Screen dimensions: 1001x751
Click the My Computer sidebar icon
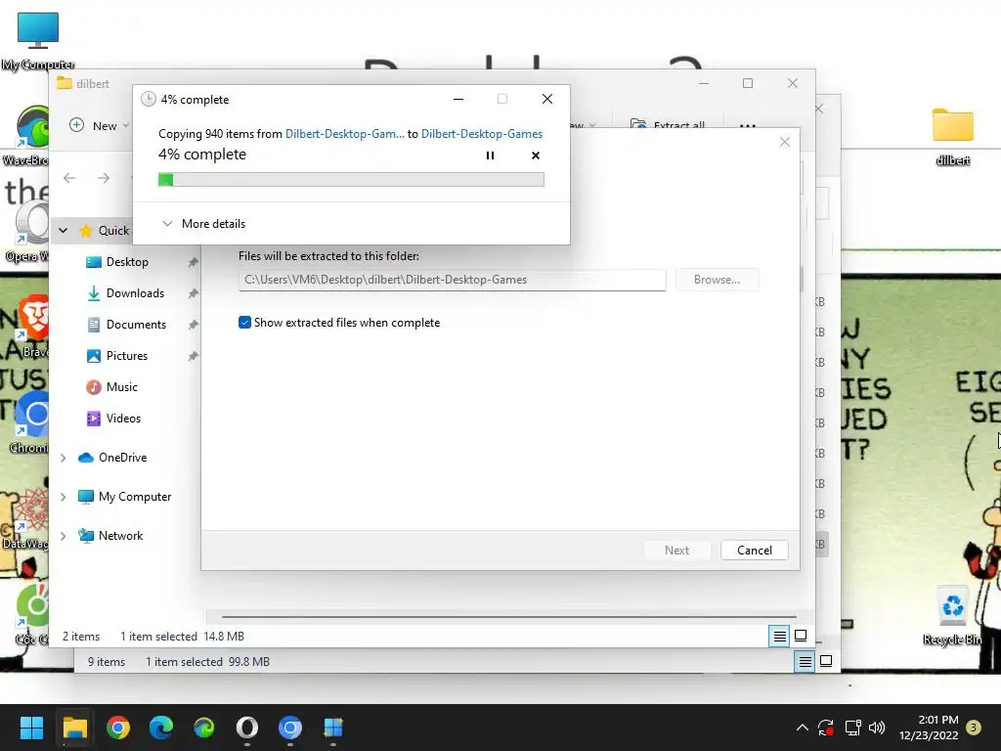click(x=86, y=497)
